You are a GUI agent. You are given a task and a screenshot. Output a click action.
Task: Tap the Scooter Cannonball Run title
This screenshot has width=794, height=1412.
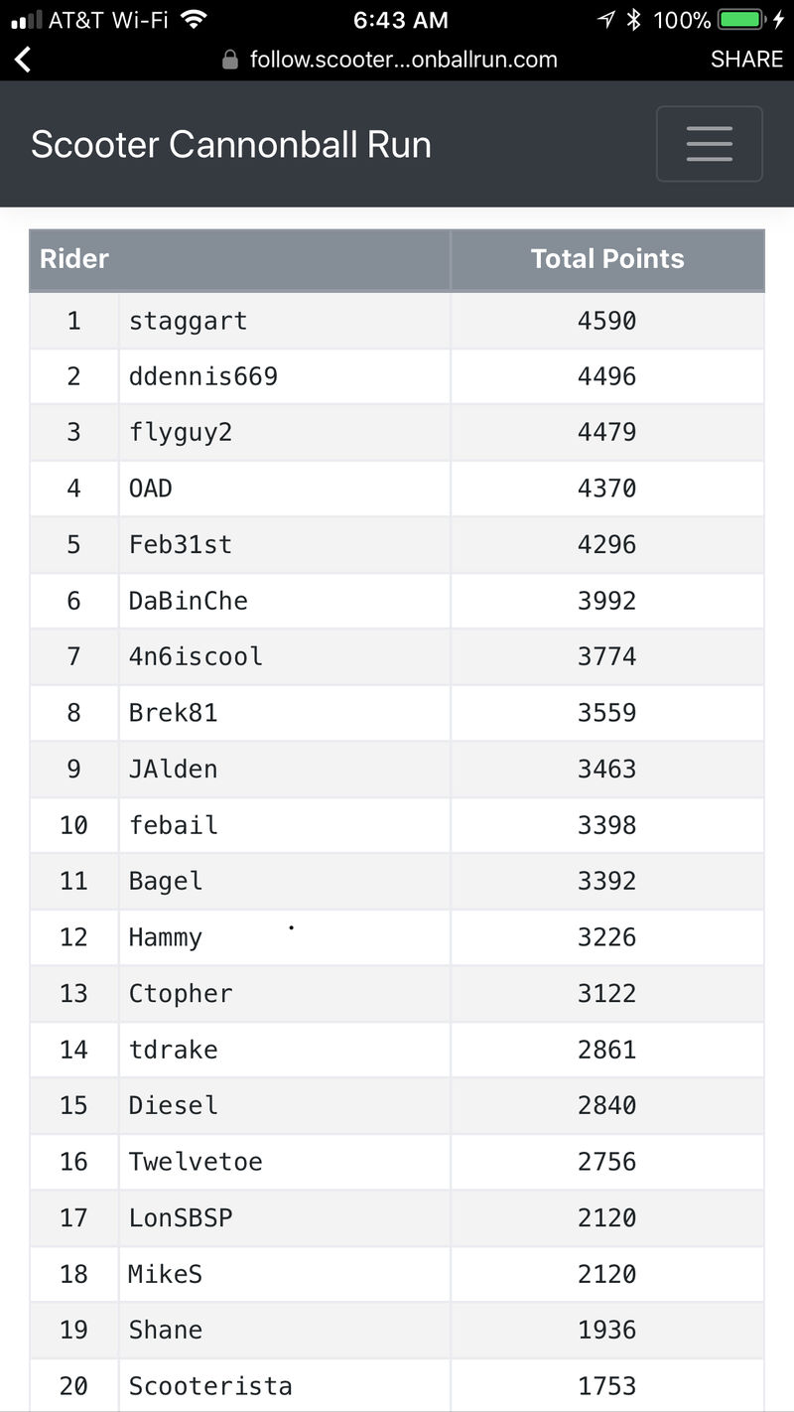coord(231,145)
